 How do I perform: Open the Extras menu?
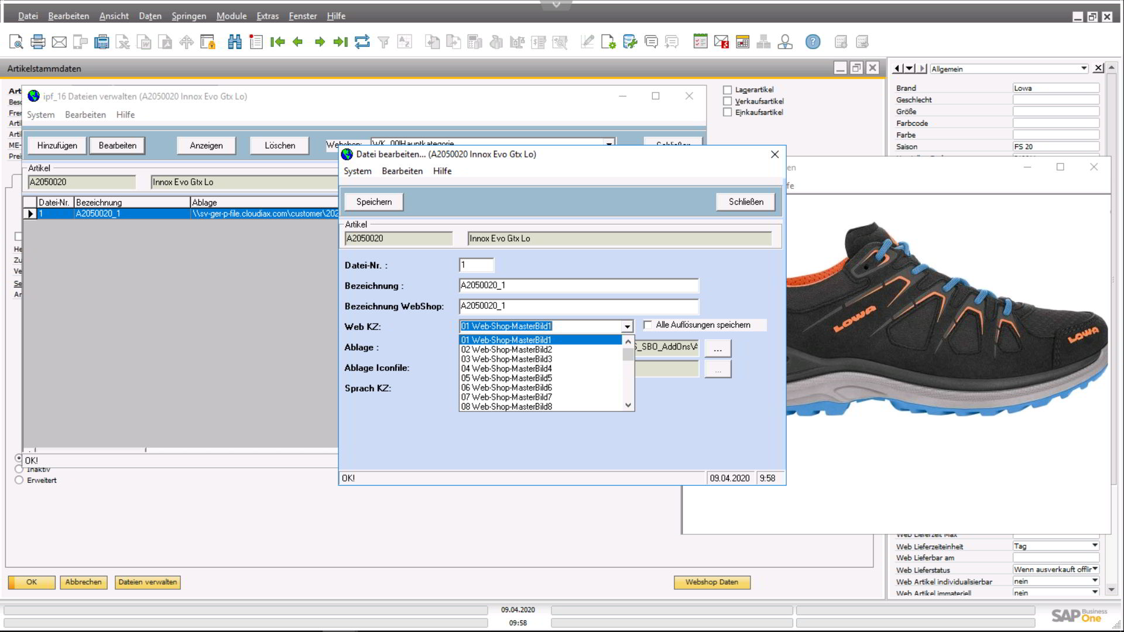pos(268,16)
